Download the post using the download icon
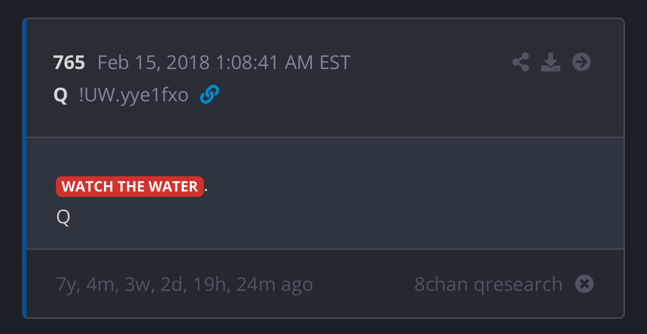Viewport: 647px width, 334px height. coord(550,63)
